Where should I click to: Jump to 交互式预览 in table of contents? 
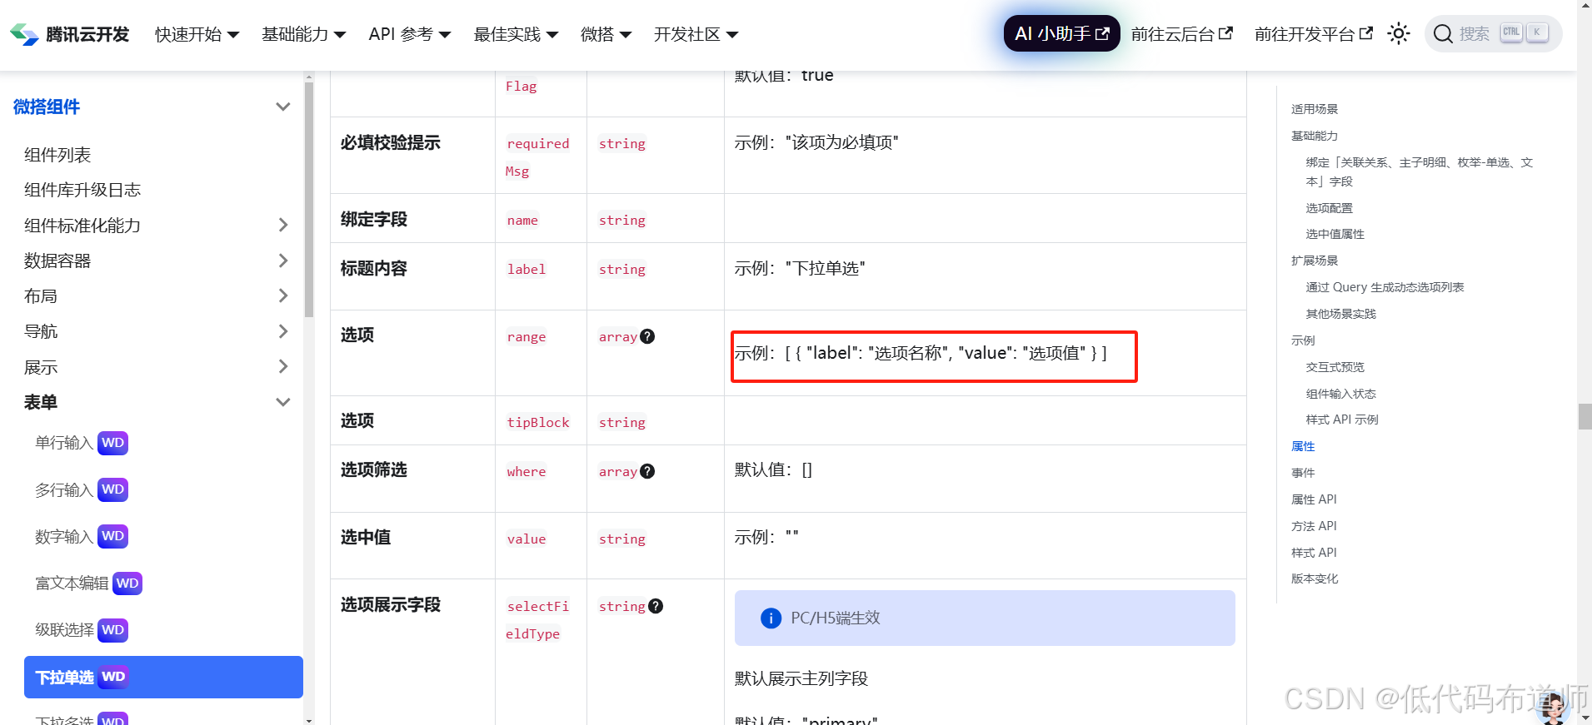point(1335,367)
